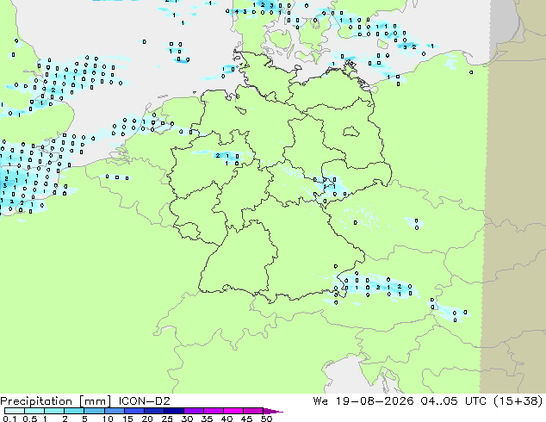Click the date '19-08-2026' in the footer
The image size is (546, 422).
coord(375,401)
